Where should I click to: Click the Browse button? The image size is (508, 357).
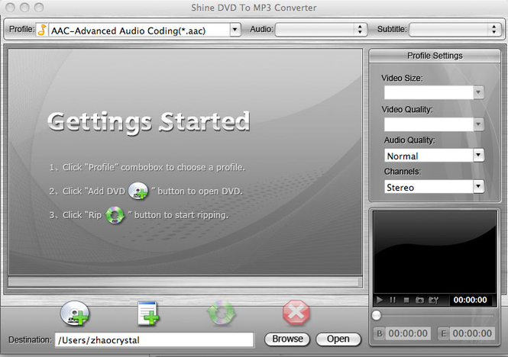coord(287,339)
